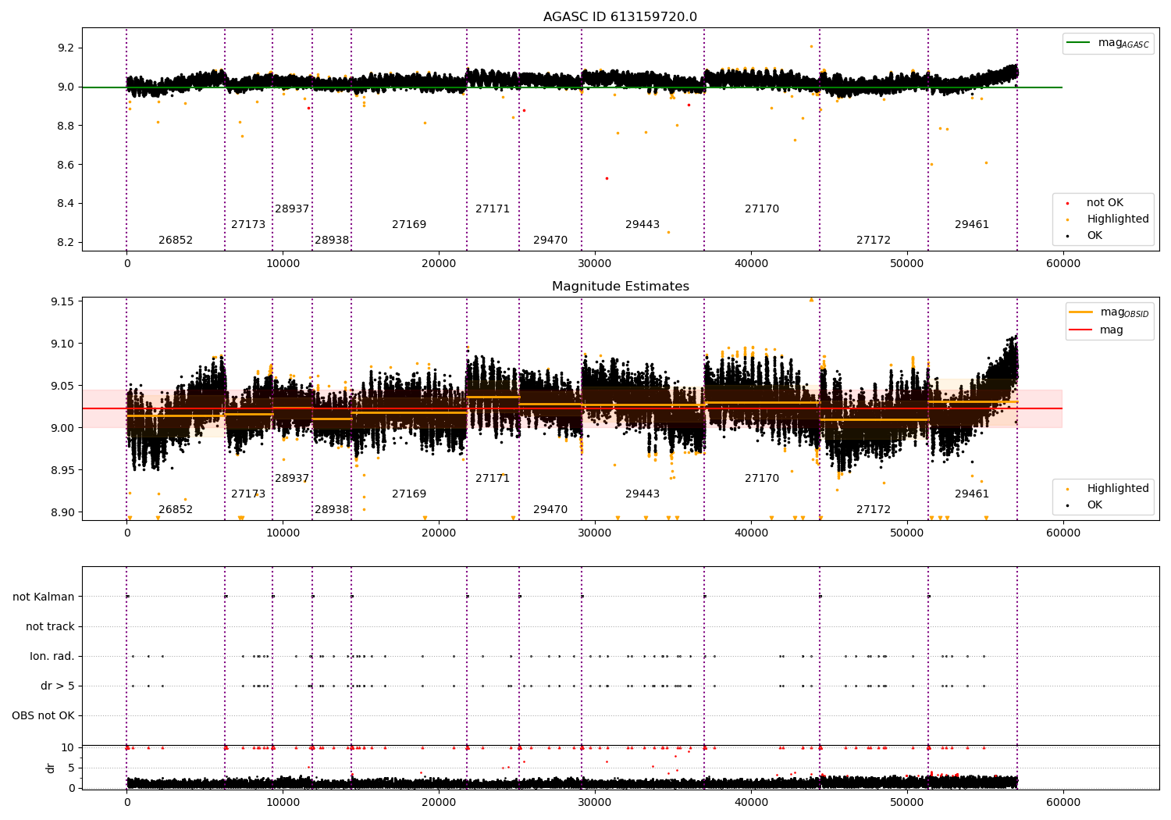Click the 9.15 y-axis tick label

(x=62, y=302)
